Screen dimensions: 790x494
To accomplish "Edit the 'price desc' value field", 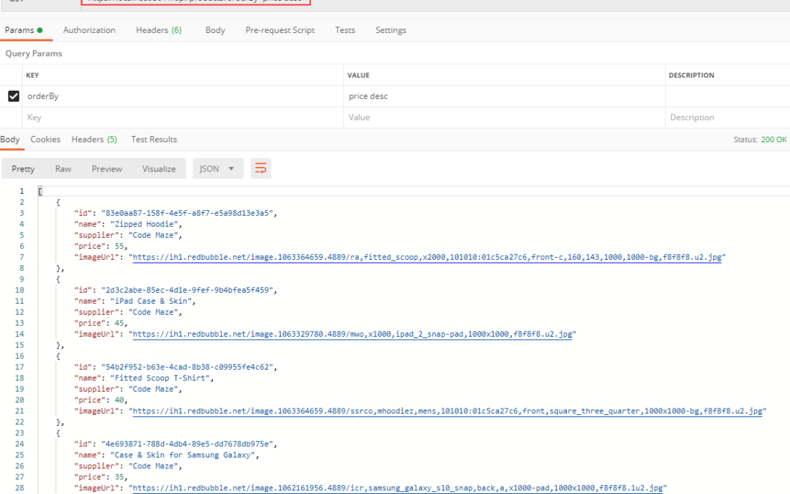I will [503, 96].
